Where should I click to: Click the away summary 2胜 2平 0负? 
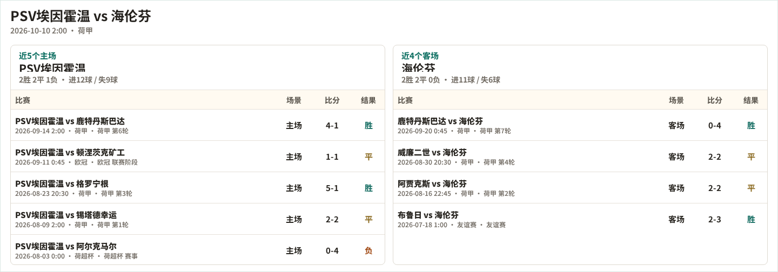[x=421, y=80]
